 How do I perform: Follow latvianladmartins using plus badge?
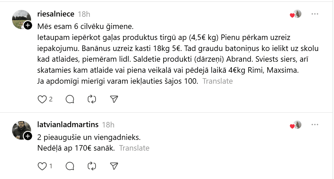[28, 136]
